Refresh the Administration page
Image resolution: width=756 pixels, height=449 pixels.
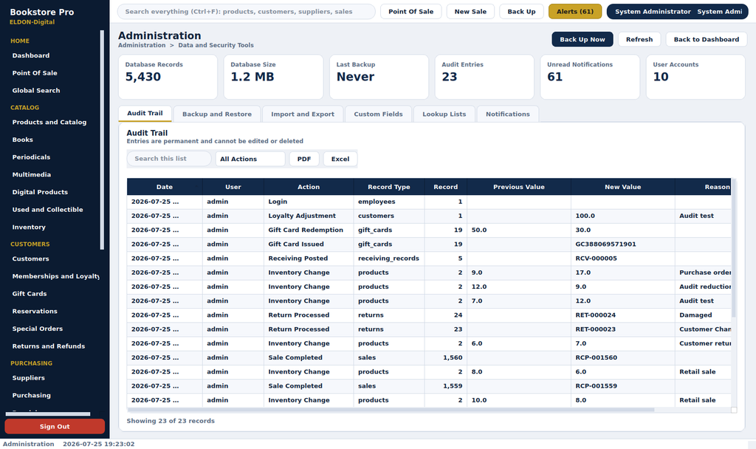639,40
